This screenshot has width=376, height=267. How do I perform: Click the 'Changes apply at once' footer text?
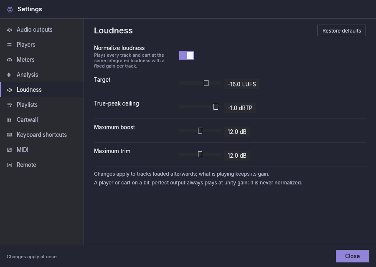[x=32, y=257]
